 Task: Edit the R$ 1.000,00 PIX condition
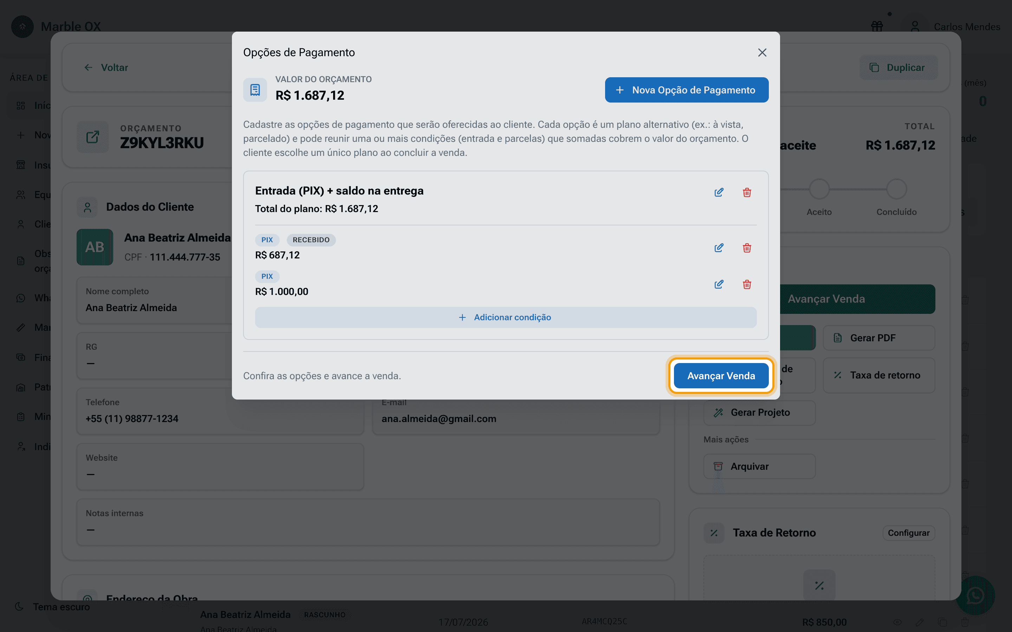[x=719, y=284]
